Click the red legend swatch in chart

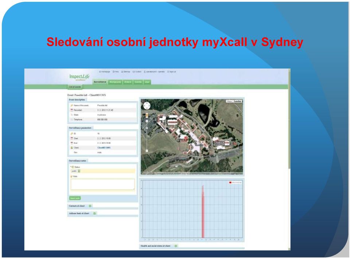click(x=230, y=182)
